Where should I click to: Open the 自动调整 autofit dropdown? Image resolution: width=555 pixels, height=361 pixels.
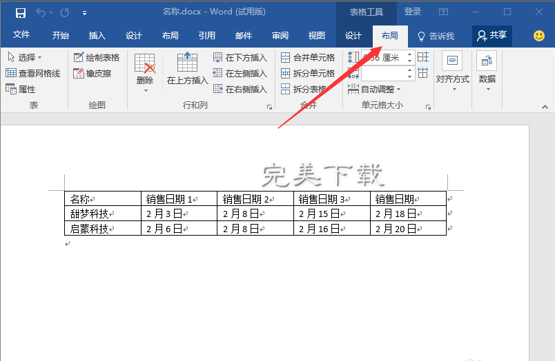tap(374, 90)
